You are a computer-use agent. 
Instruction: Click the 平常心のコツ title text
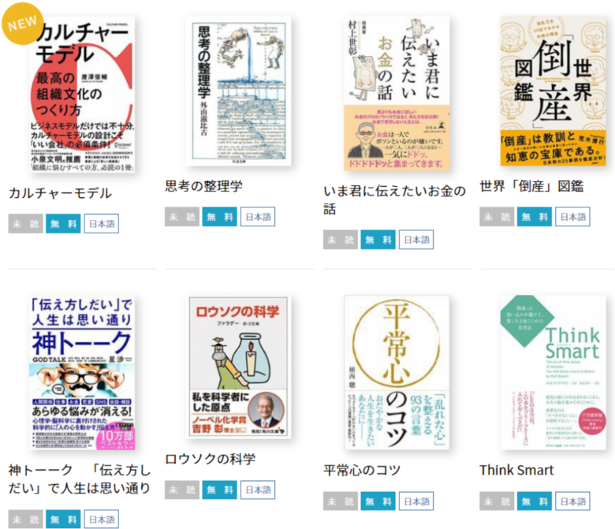pyautogui.click(x=362, y=470)
